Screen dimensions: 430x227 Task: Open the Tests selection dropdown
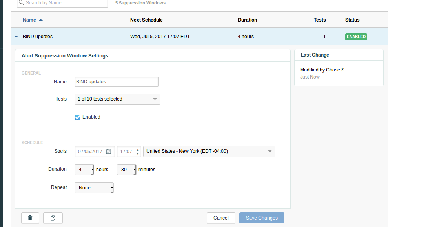pos(117,99)
